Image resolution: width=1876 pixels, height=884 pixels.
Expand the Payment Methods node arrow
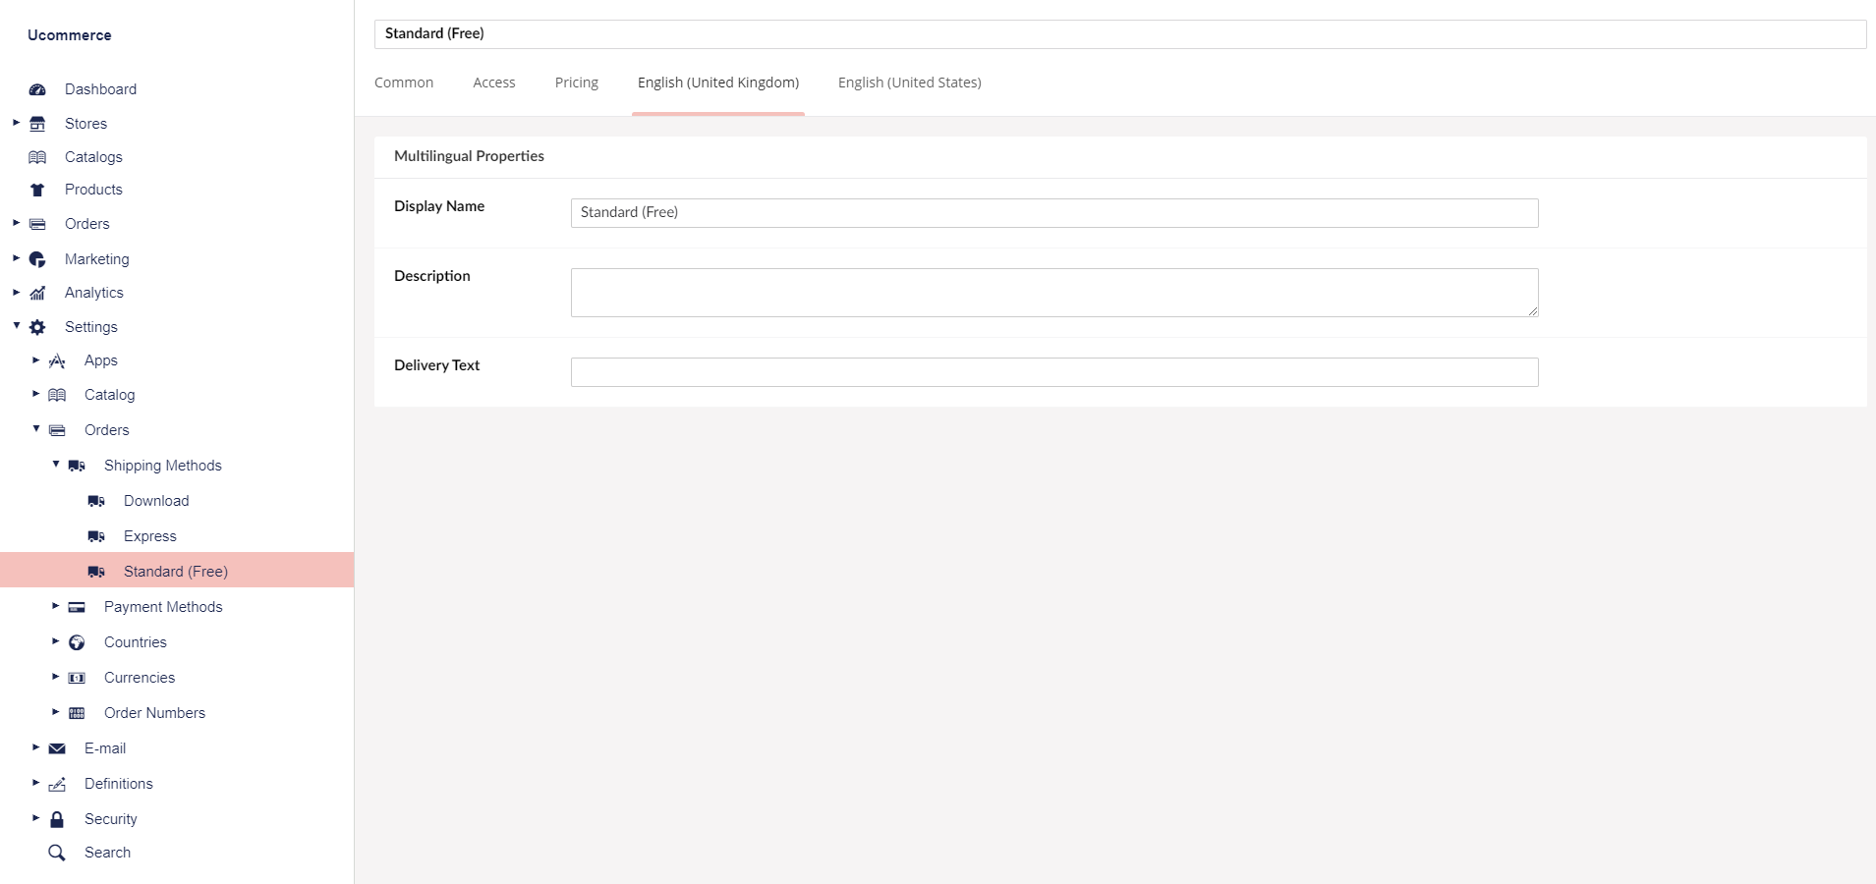55,606
